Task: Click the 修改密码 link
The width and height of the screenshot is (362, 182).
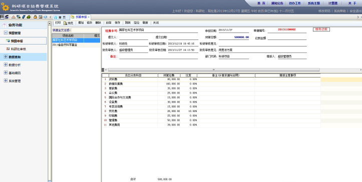Action: coord(324,11)
